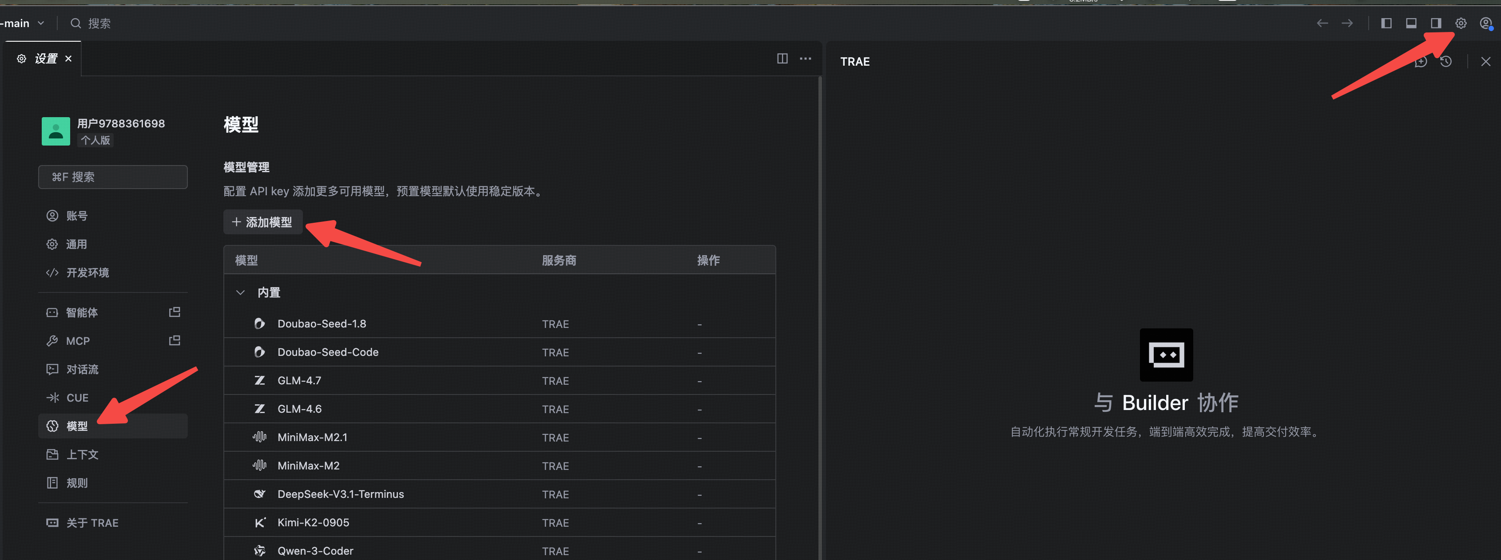Toggle the left primary sidebar layout icon
This screenshot has height=560, width=1501.
1386,23
